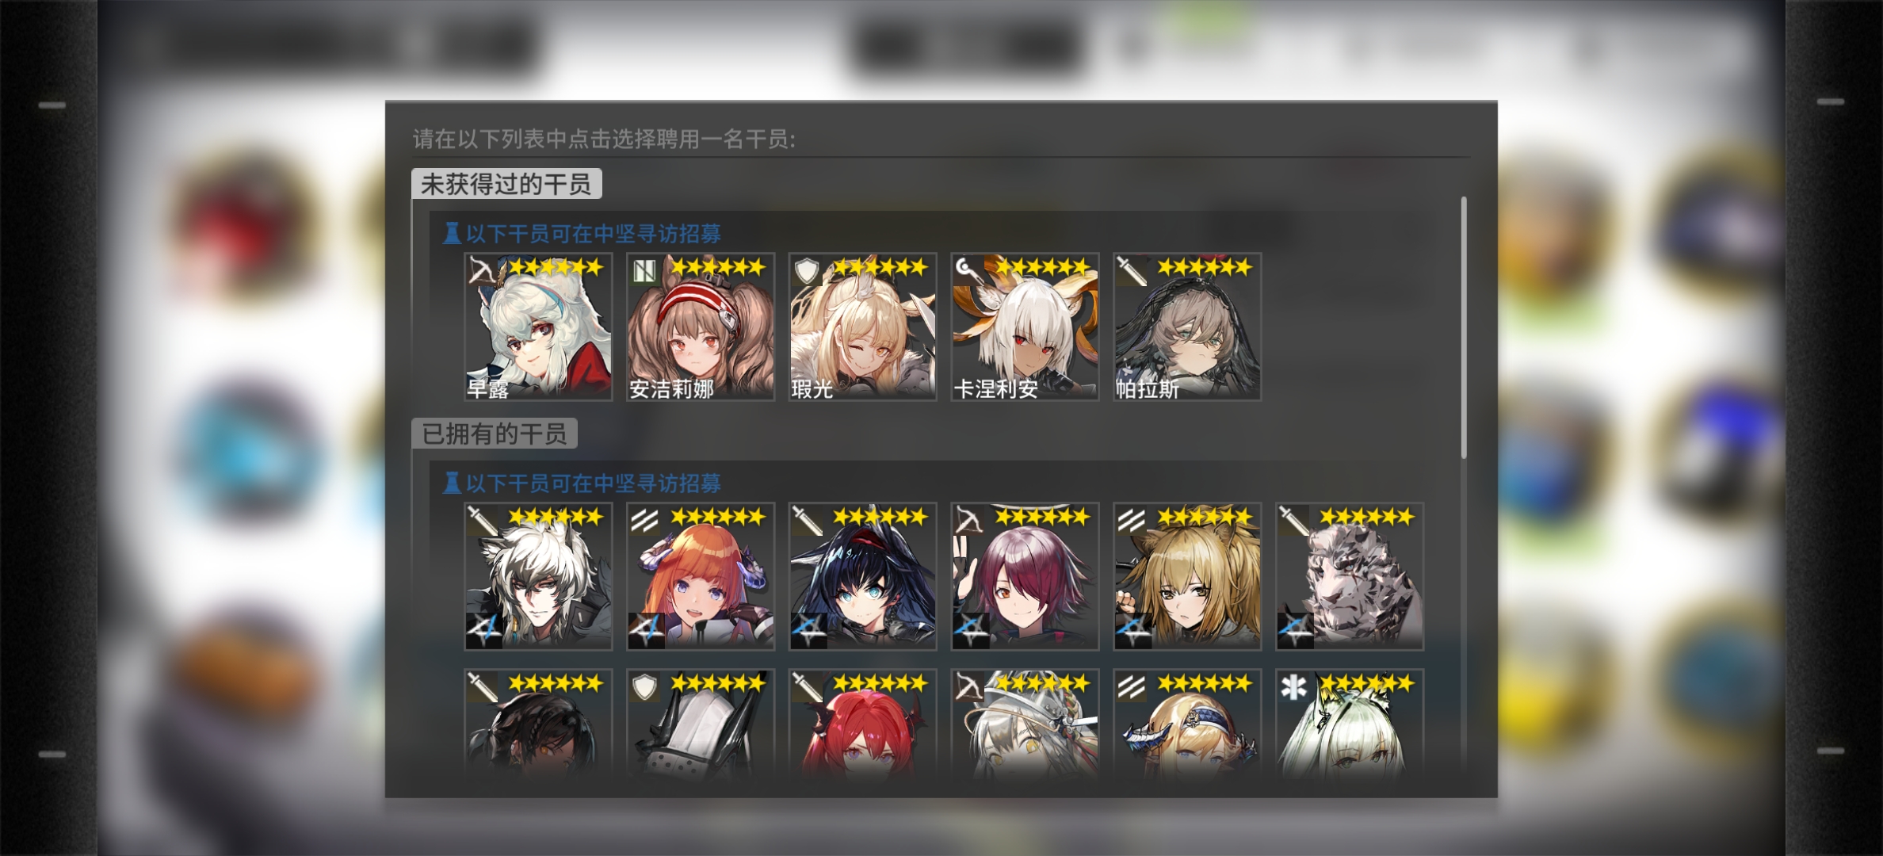1883x856 pixels.
Task: Select the purple-haired sniper operator waving
Action: 1025,576
